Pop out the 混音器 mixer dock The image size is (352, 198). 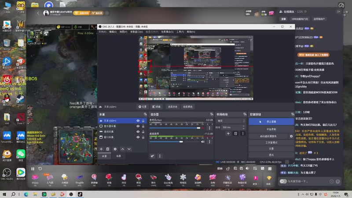[x=212, y=114]
